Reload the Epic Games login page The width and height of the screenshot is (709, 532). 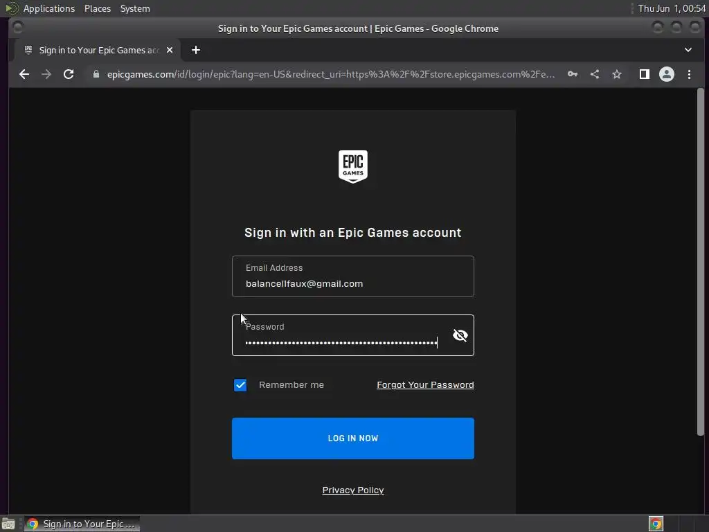(69, 74)
